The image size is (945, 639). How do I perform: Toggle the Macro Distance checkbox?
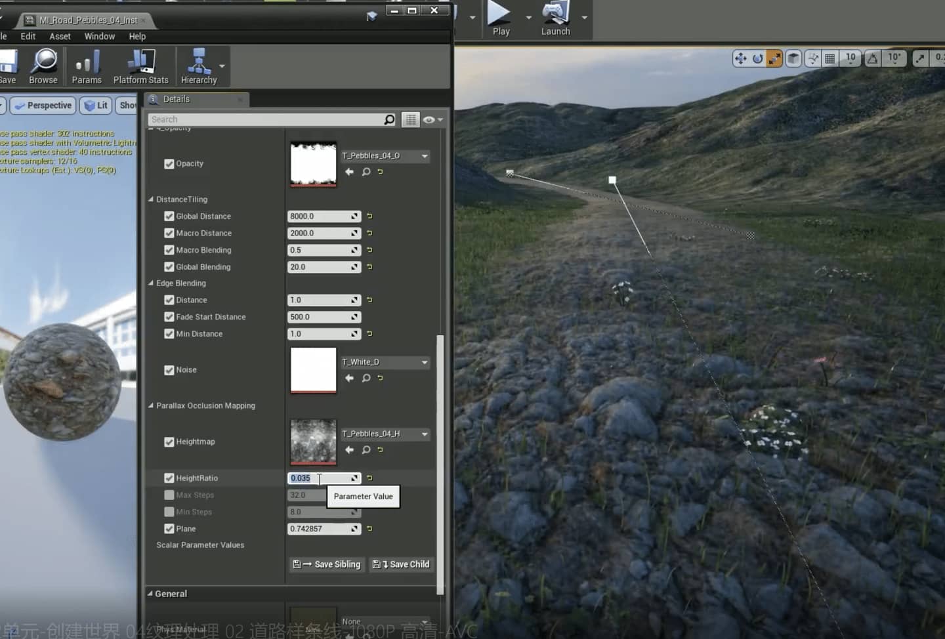coord(169,233)
